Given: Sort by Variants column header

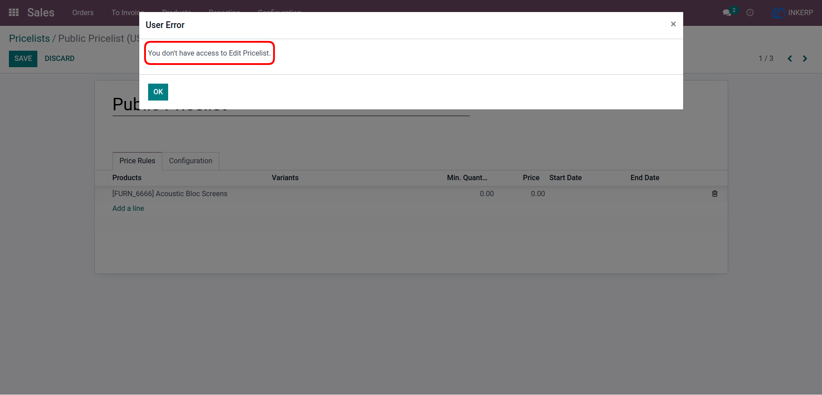Looking at the screenshot, I should [x=285, y=177].
